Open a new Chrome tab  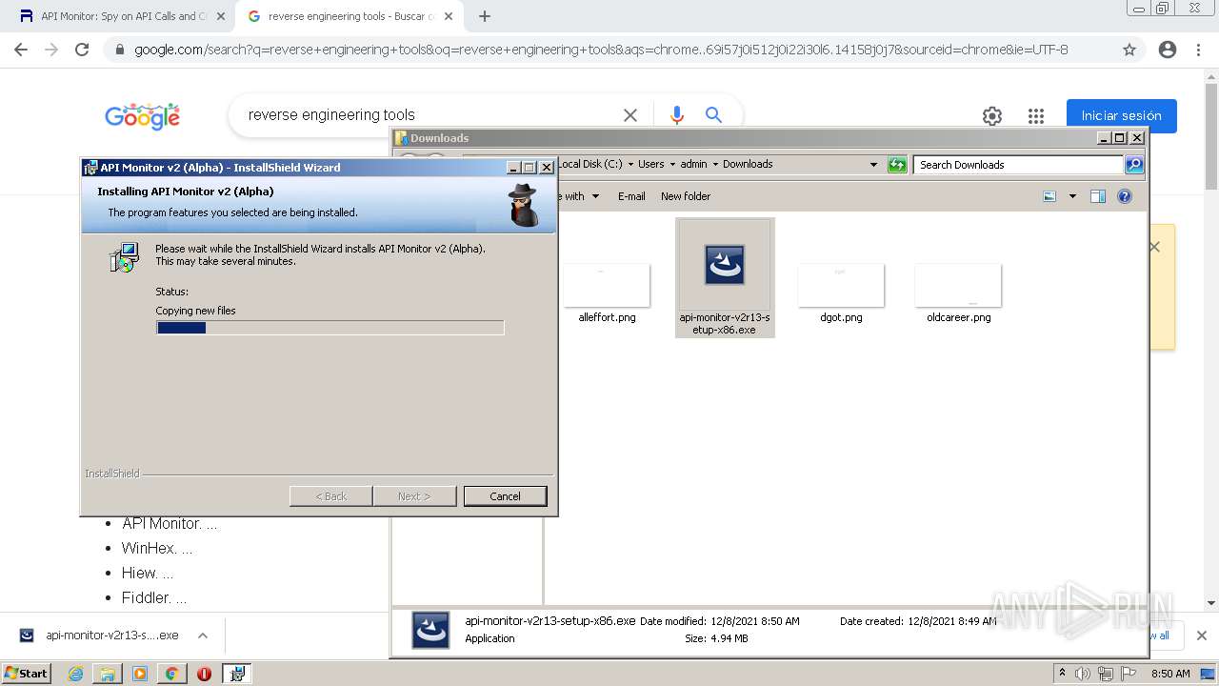485,16
